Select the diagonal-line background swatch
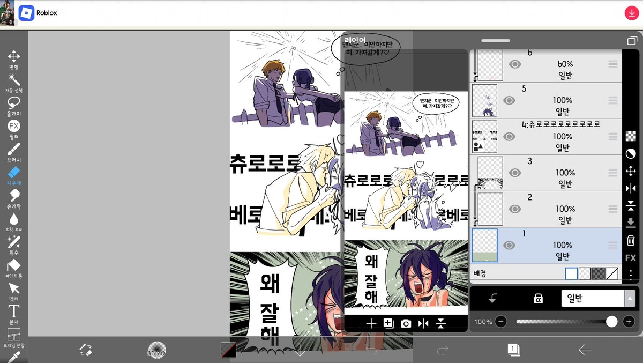The height and width of the screenshot is (363, 643). 612,273
